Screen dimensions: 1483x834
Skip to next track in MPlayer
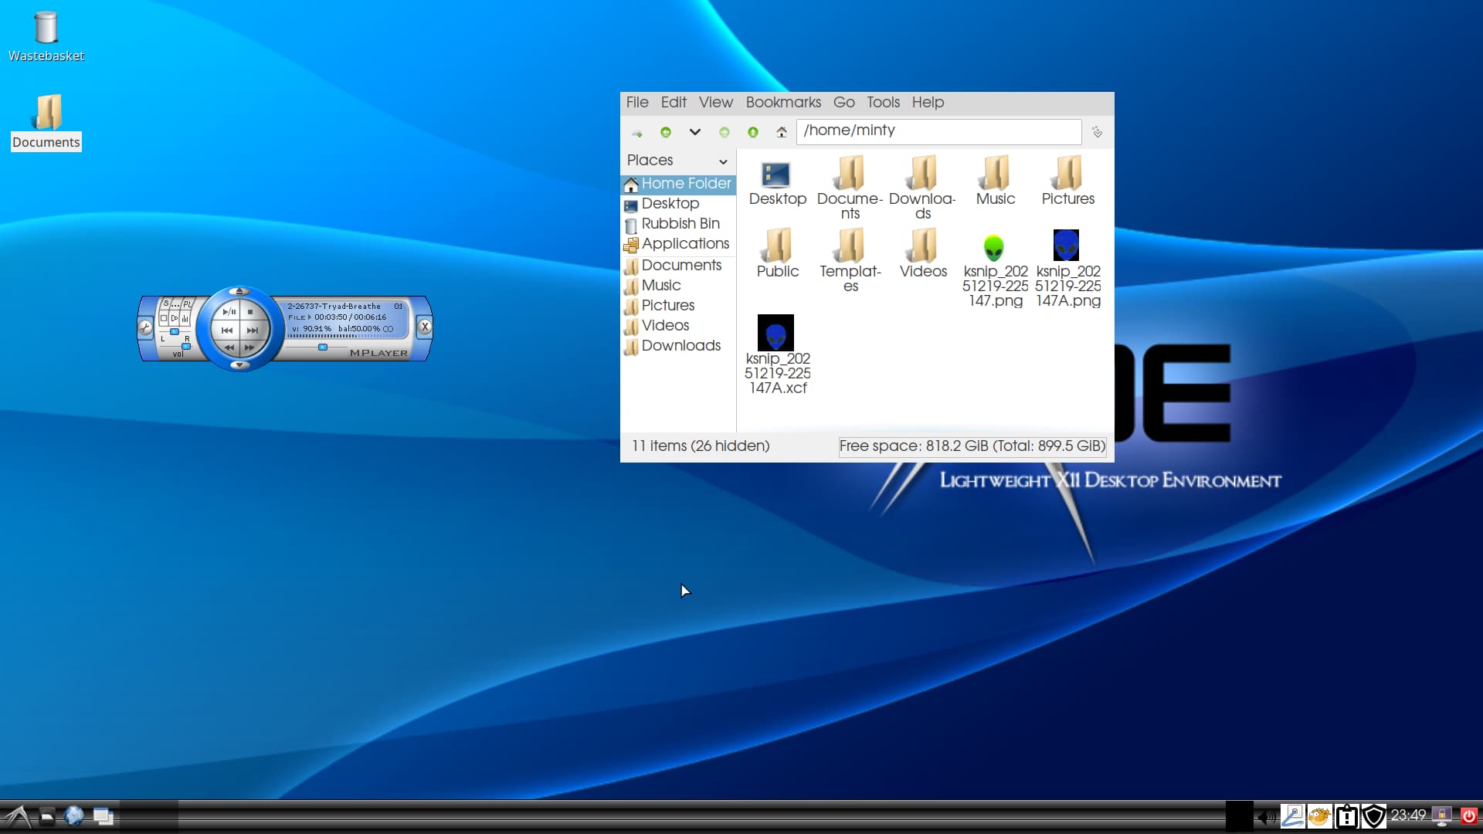pos(253,331)
